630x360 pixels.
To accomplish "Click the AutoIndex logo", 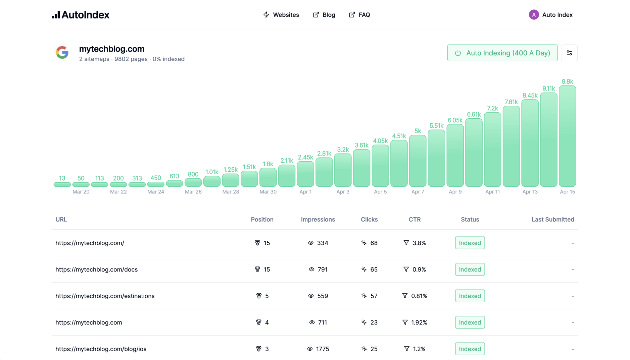I will coord(81,15).
